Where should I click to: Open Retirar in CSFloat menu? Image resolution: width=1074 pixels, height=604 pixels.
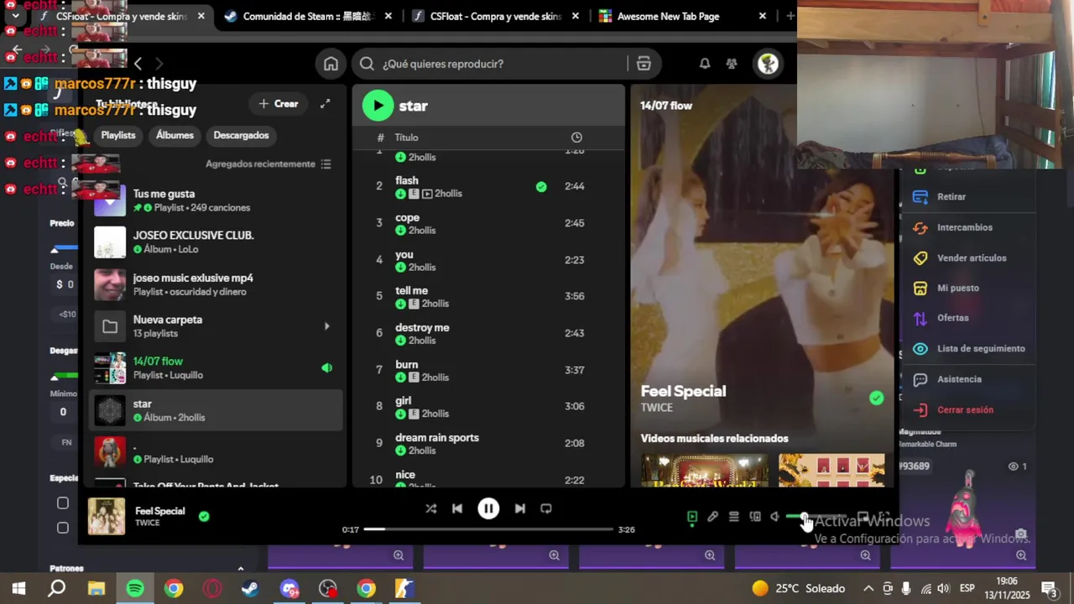pos(951,196)
